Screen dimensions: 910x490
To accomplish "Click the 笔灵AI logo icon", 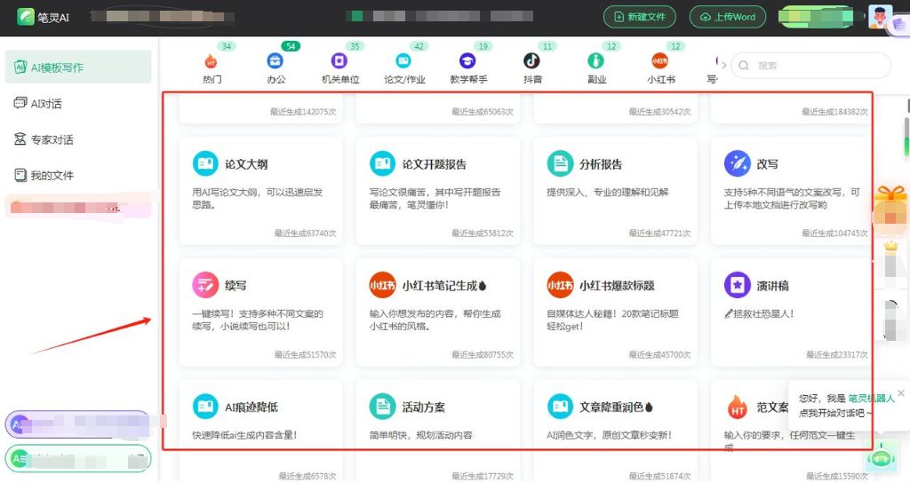I will [x=26, y=17].
